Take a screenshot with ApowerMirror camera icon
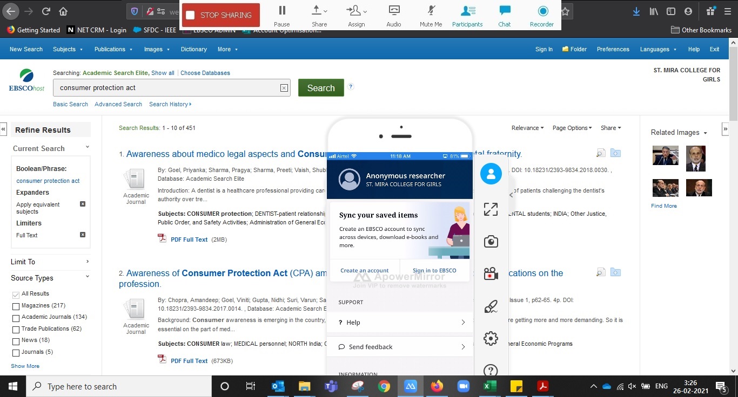Viewport: 738px width, 397px height. click(491, 241)
